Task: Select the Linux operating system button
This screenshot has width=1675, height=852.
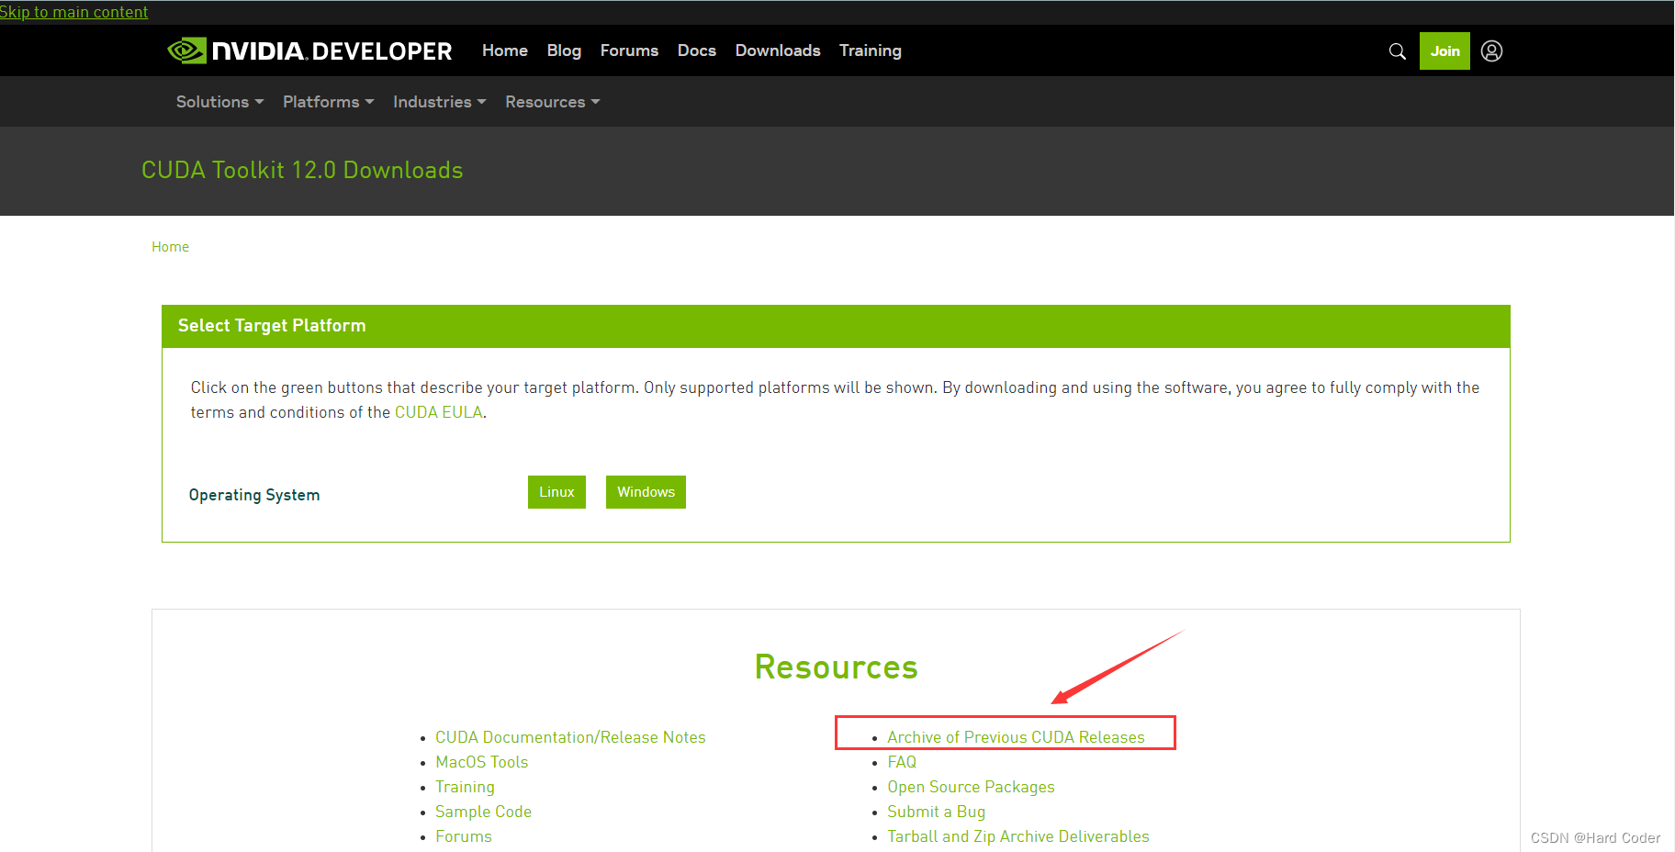Action: [556, 492]
